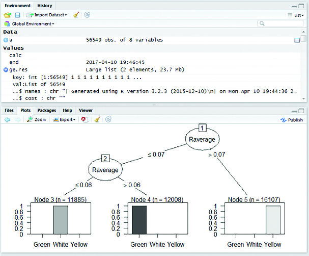
Task: Go to next plot with forward arrow
Action: (17, 119)
